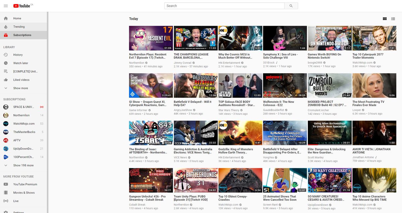The image size is (402, 213).
Task: Open Battlefield V Delayed AngryJoeShow thumbnail
Action: click(x=196, y=86)
